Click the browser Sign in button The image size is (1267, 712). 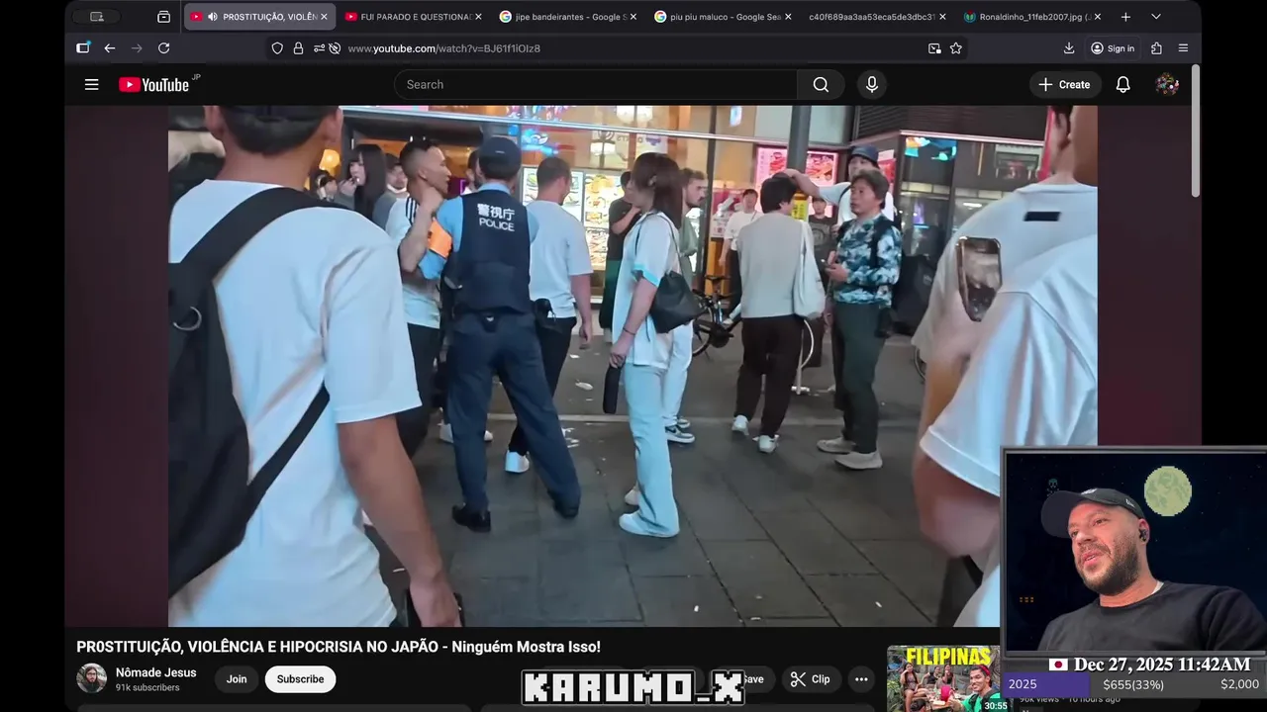coord(1113,48)
